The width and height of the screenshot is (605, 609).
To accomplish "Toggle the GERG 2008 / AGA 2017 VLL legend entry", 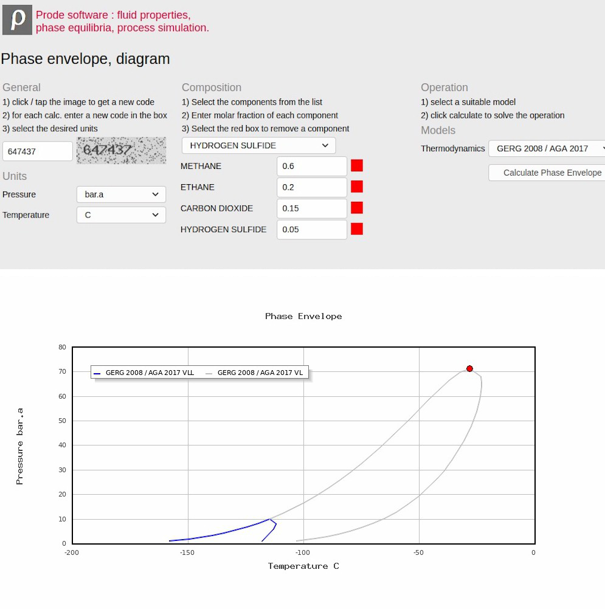I will click(144, 373).
